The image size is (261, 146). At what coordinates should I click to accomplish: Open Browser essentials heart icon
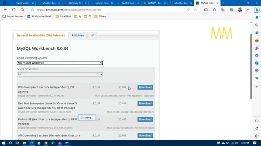pyautogui.click(x=231, y=10)
